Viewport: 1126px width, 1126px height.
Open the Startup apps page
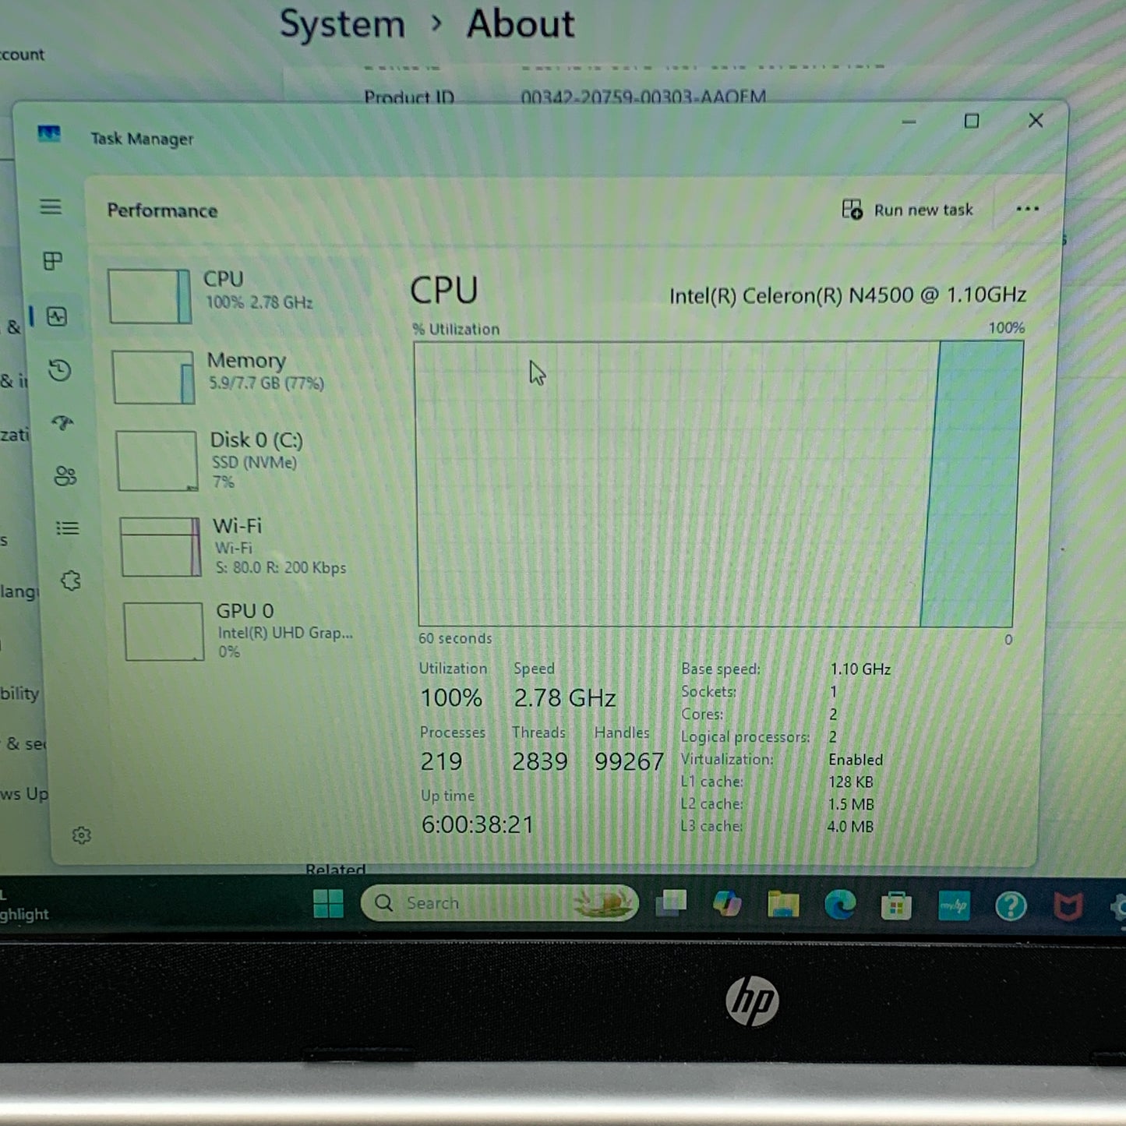[63, 422]
